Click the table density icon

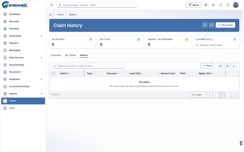(221, 66)
